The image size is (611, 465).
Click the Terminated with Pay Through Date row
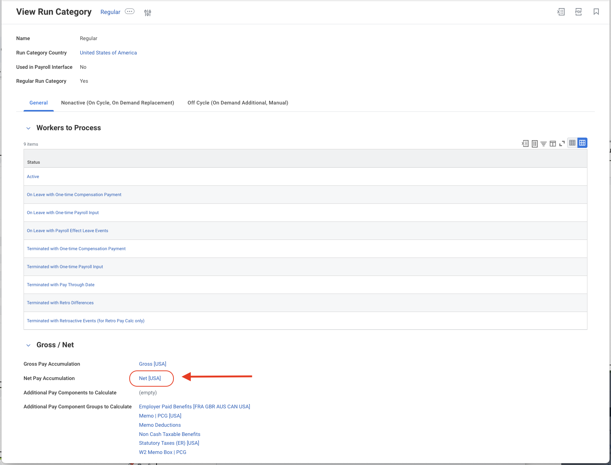pyautogui.click(x=305, y=285)
